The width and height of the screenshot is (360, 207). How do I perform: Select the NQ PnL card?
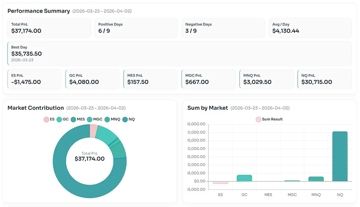(x=325, y=79)
